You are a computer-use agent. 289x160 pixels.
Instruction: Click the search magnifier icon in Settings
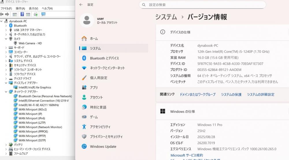(144, 5)
